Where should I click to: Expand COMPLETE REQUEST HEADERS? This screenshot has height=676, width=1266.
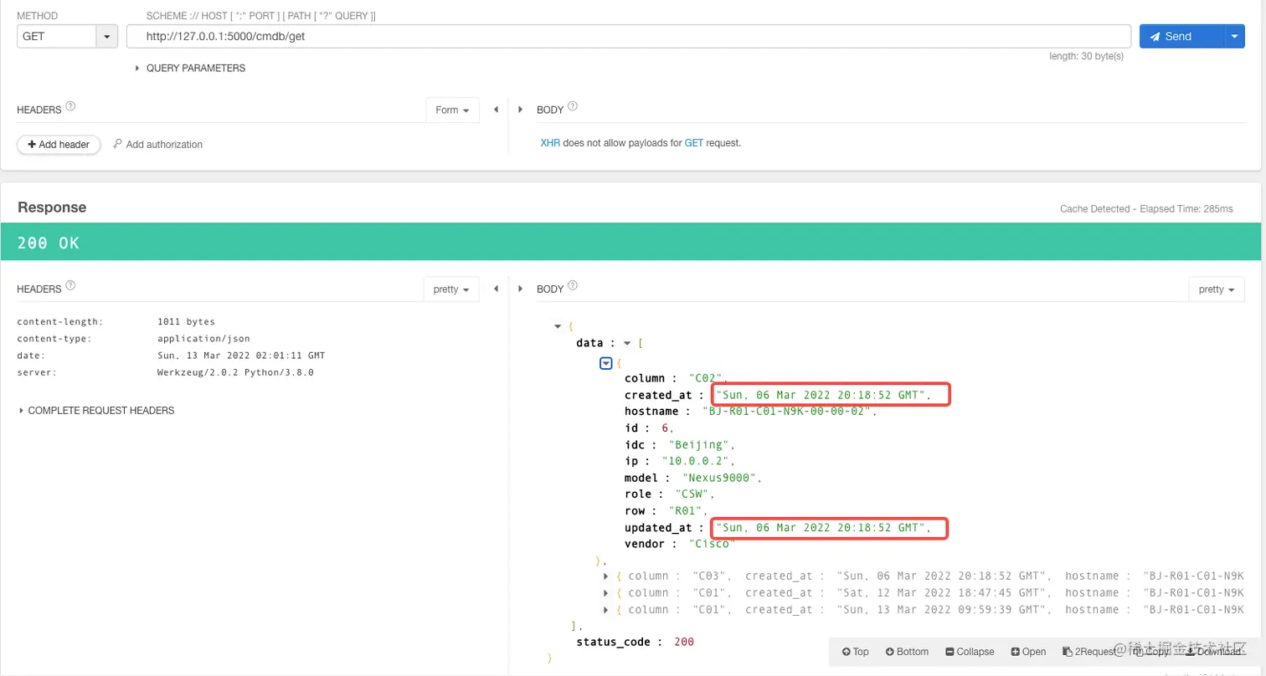pos(96,411)
